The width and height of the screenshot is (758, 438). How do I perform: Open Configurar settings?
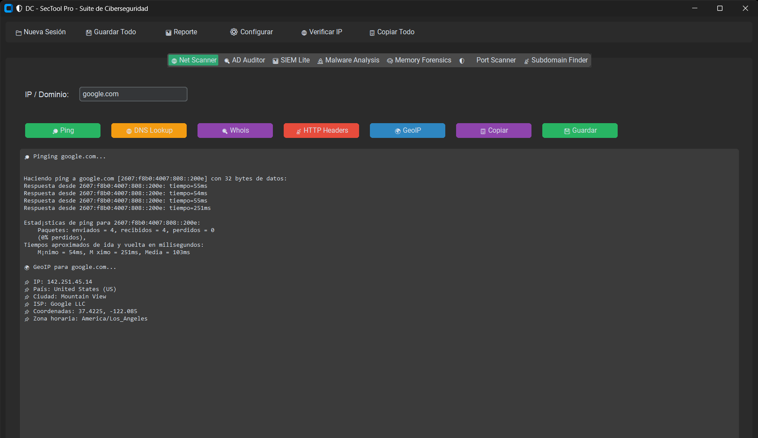point(251,32)
